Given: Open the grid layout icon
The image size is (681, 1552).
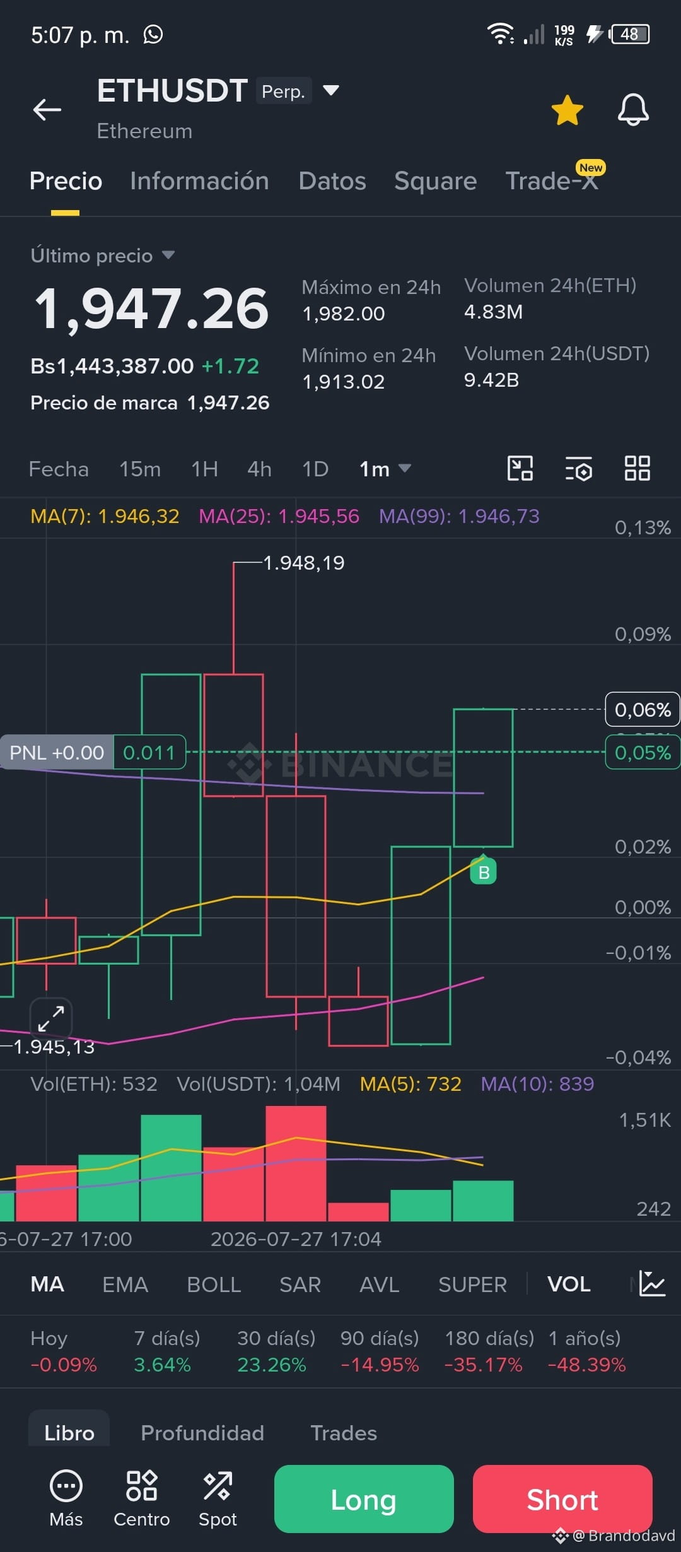Looking at the screenshot, I should (637, 469).
